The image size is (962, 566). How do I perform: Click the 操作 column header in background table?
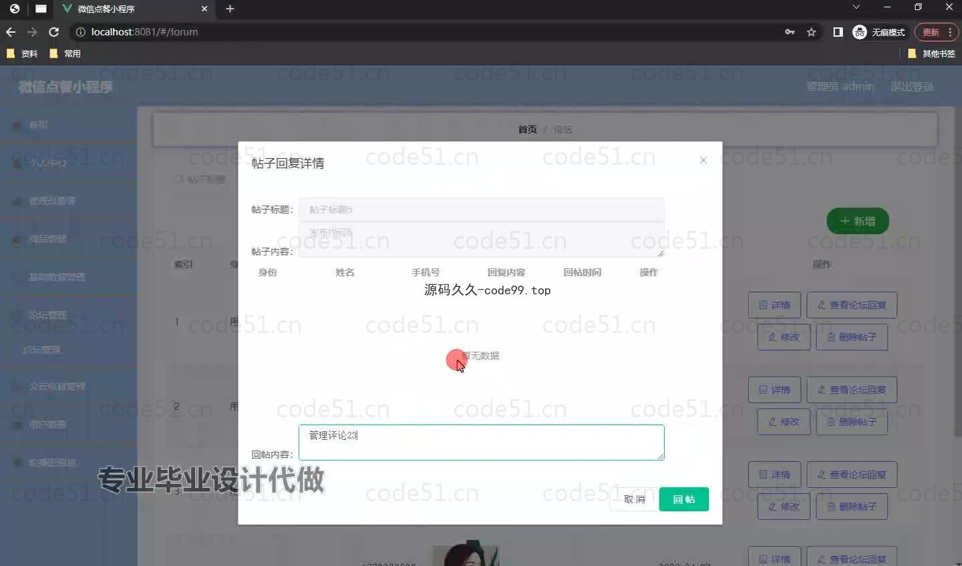pyautogui.click(x=822, y=264)
